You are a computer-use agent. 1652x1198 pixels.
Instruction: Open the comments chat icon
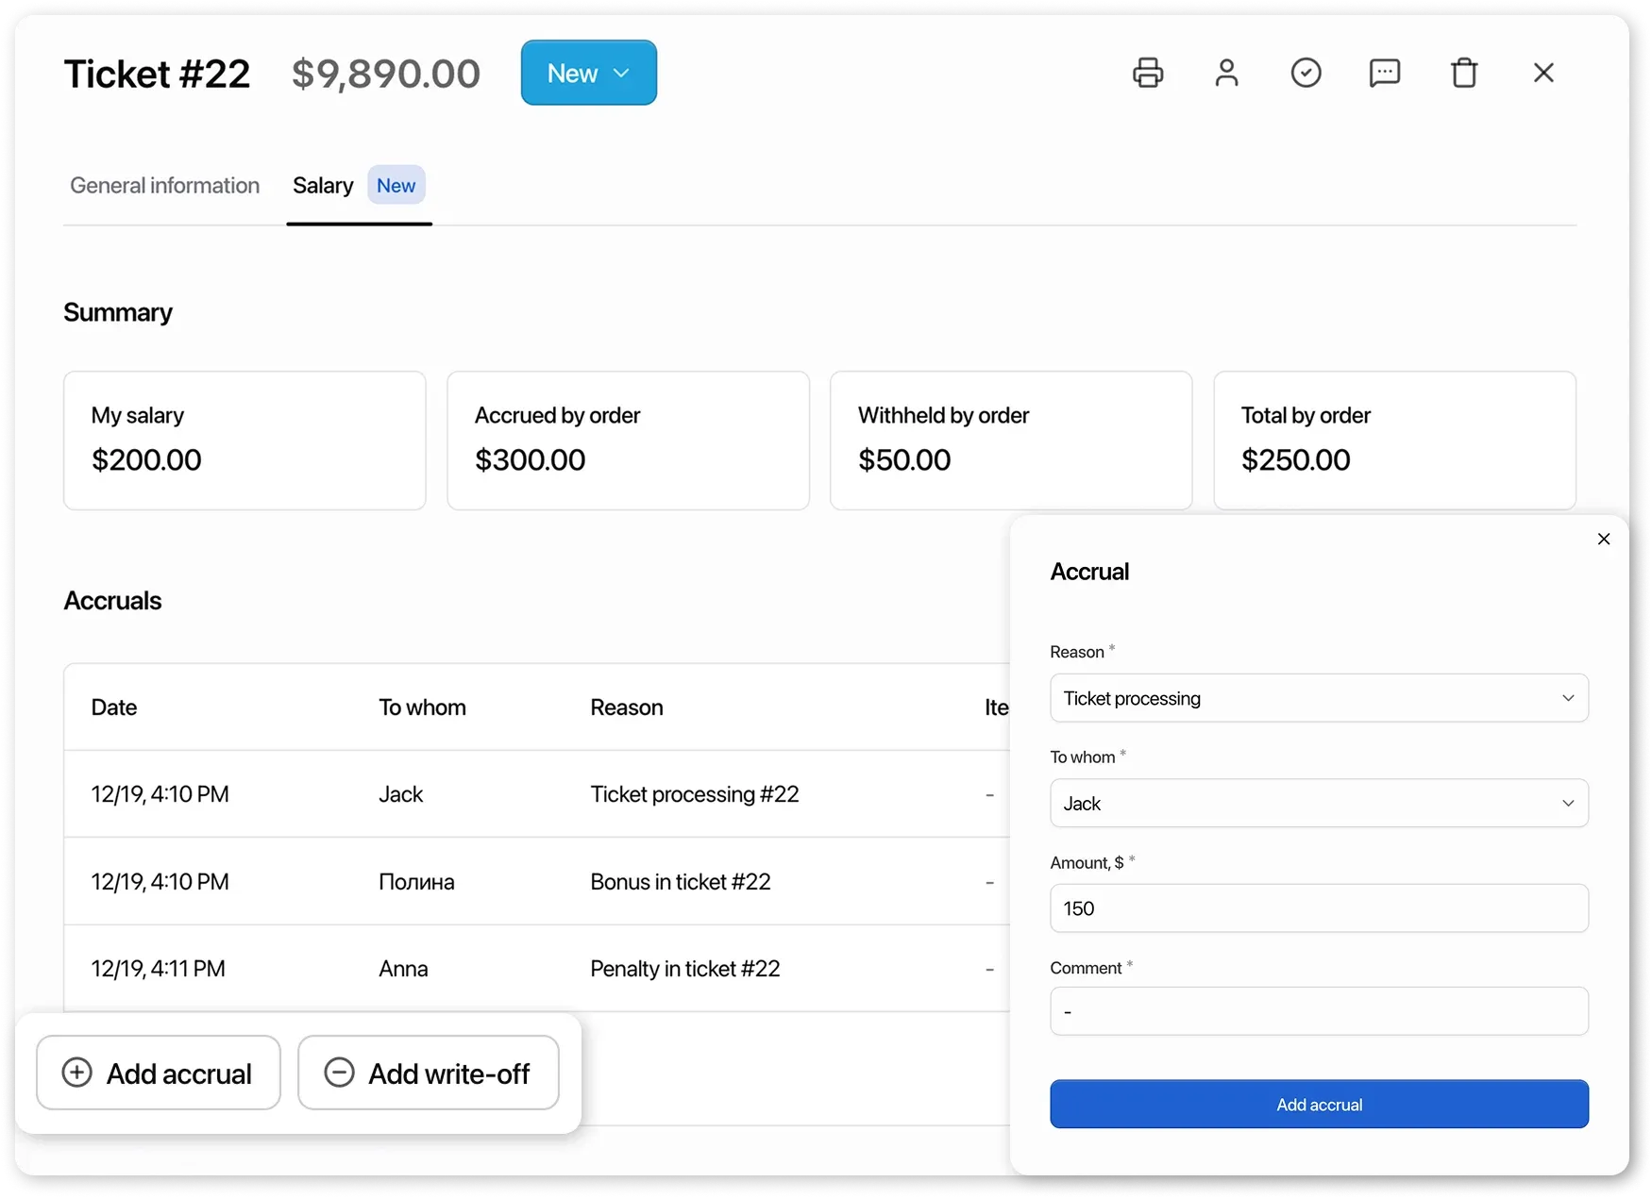[1385, 73]
